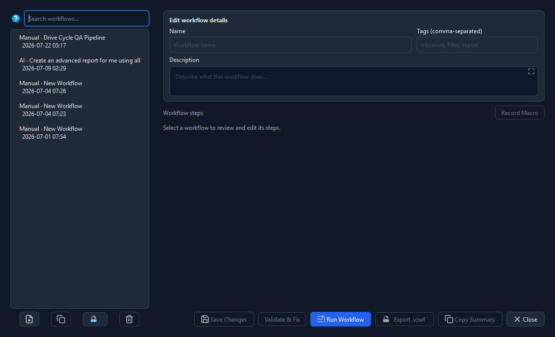
Task: Select New Workflow dated 2026-07-04 07:26
Action: coord(80,87)
